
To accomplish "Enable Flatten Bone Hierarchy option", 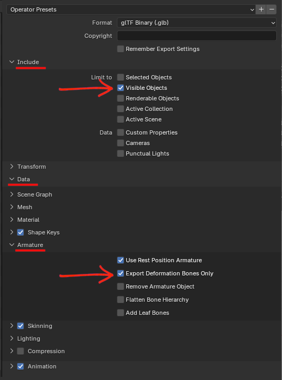I will [121, 300].
